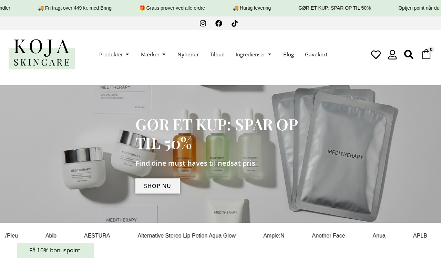This screenshot has height=275, width=441.
Task: Expand the Mærker dropdown menu
Action: click(153, 54)
